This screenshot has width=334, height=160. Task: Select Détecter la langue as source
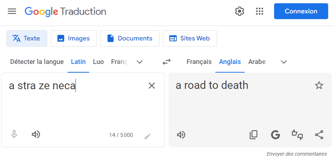[x=37, y=62]
